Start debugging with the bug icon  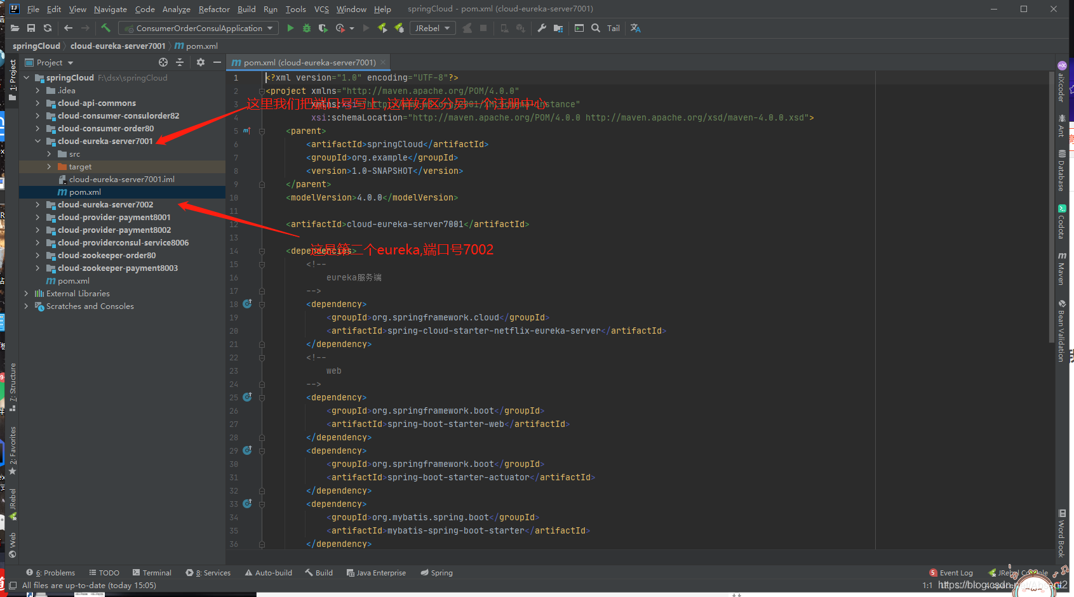[307, 28]
